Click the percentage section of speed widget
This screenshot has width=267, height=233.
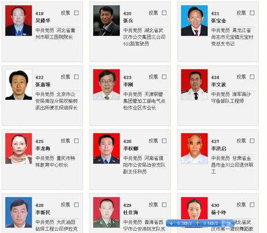pos(228,223)
